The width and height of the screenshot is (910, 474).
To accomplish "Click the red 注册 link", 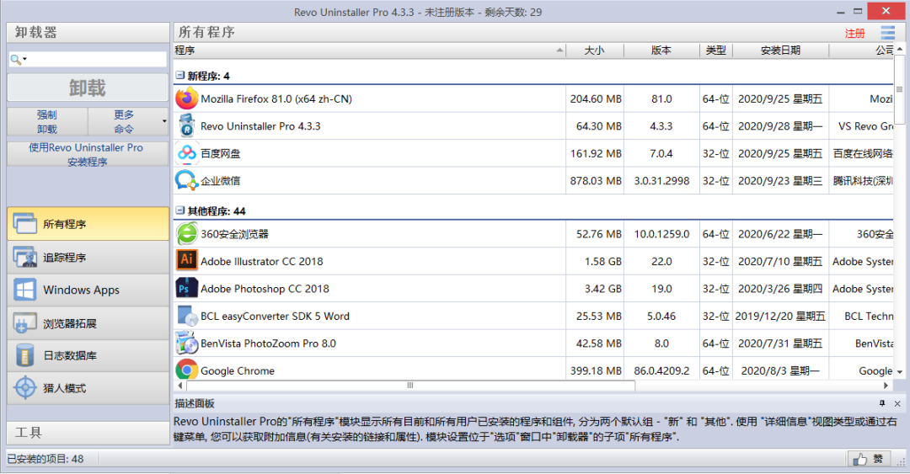I will point(855,34).
